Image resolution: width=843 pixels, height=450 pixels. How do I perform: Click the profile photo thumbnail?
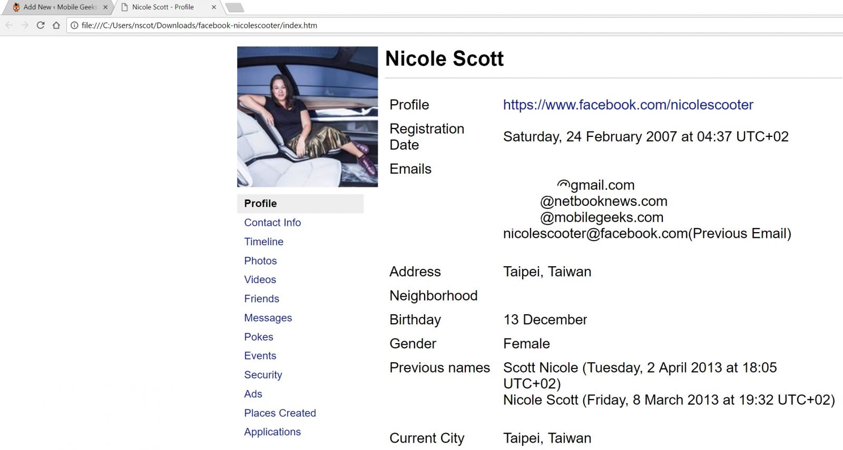[x=307, y=117]
